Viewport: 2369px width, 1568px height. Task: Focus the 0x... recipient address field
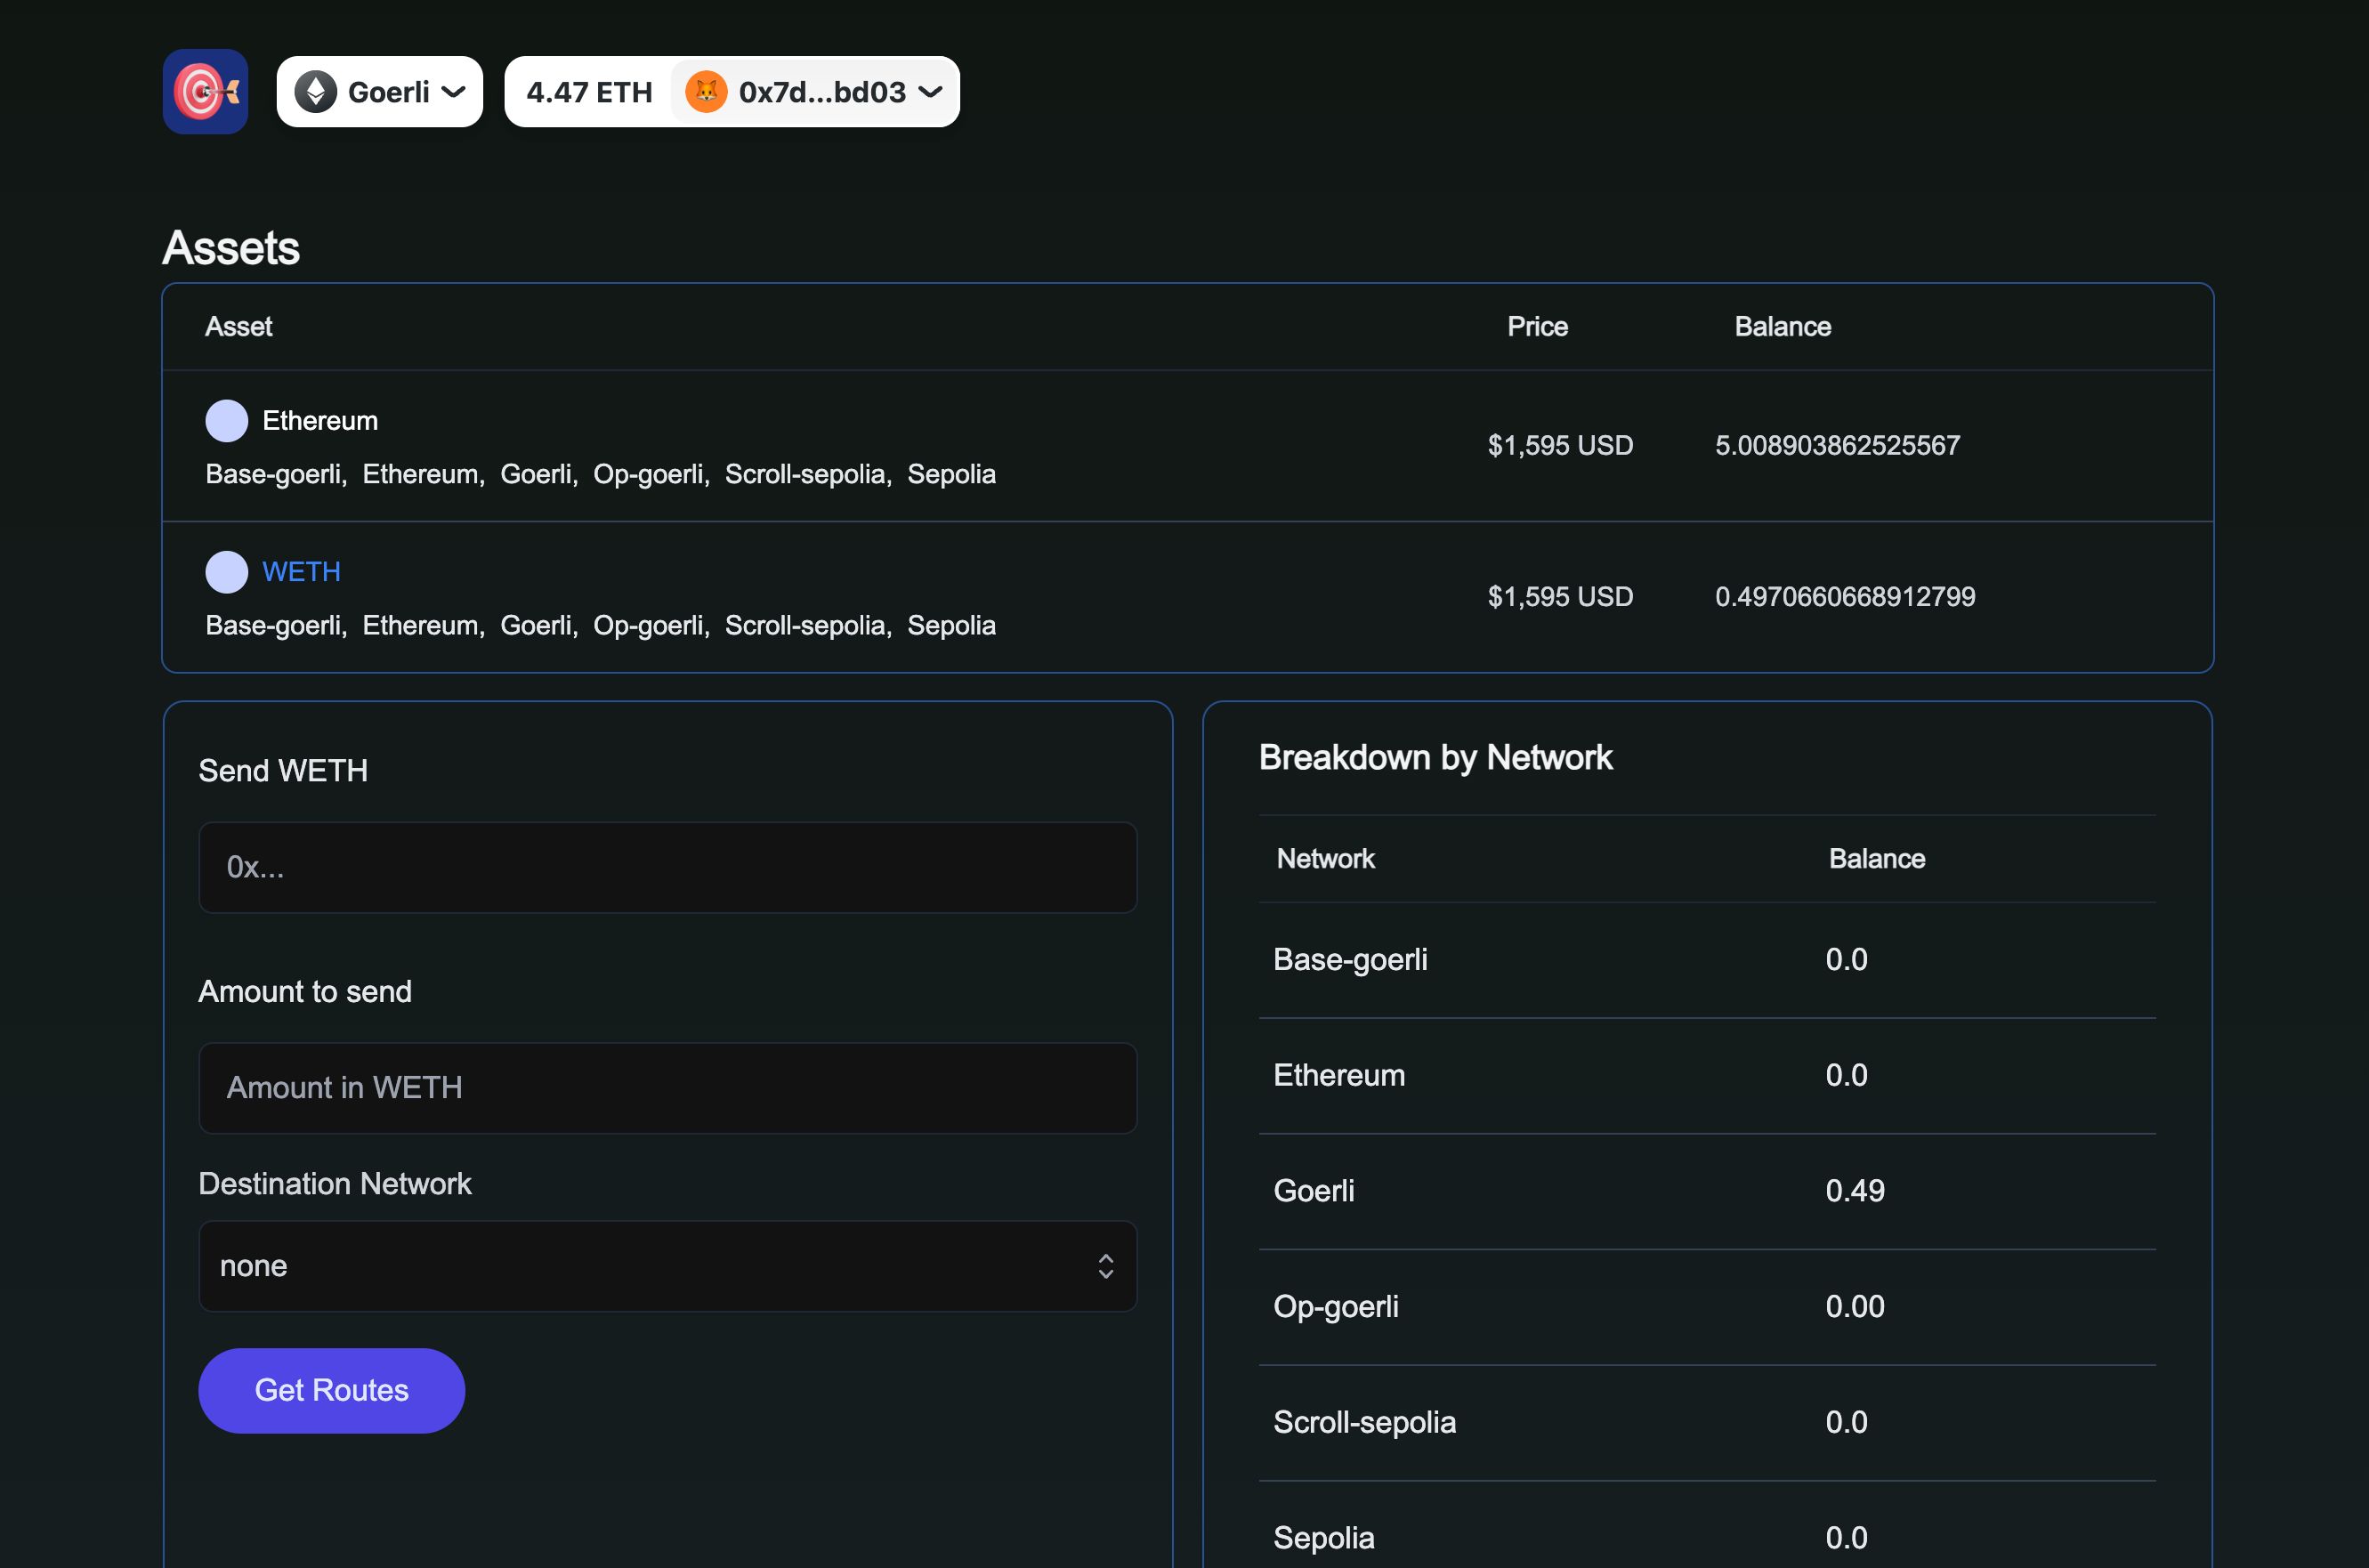668,867
